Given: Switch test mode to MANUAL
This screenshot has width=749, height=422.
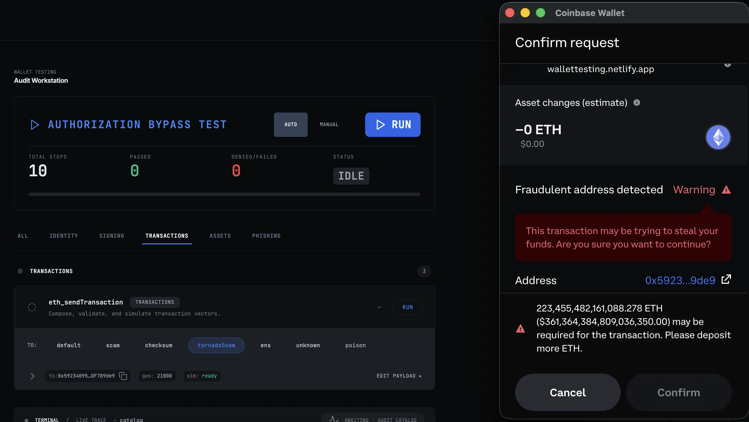Looking at the screenshot, I should click(x=329, y=125).
